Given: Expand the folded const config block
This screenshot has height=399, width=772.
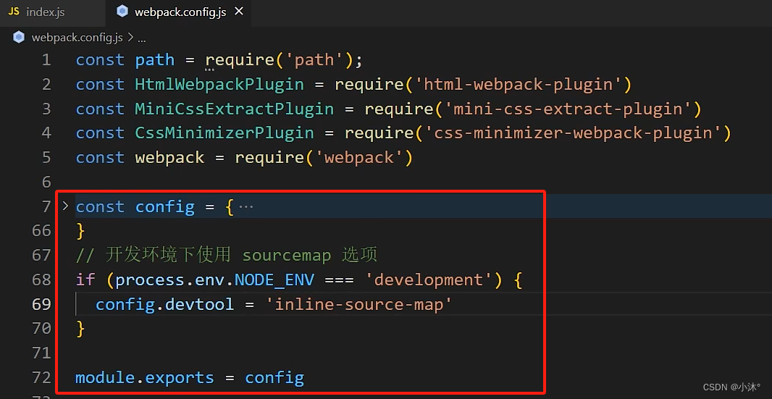Looking at the screenshot, I should 65,206.
